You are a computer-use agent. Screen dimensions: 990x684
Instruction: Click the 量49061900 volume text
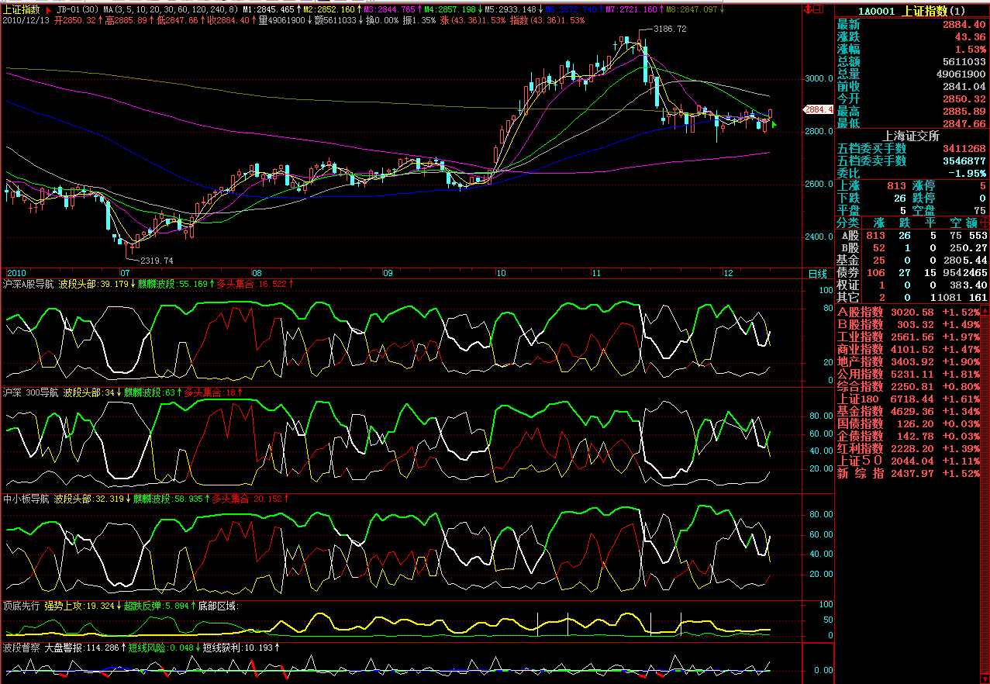[x=282, y=20]
